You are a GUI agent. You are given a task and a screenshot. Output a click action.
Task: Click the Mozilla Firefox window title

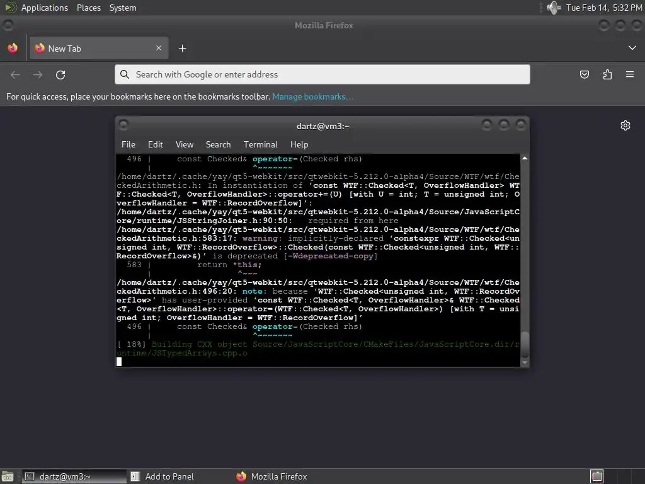pyautogui.click(x=324, y=25)
